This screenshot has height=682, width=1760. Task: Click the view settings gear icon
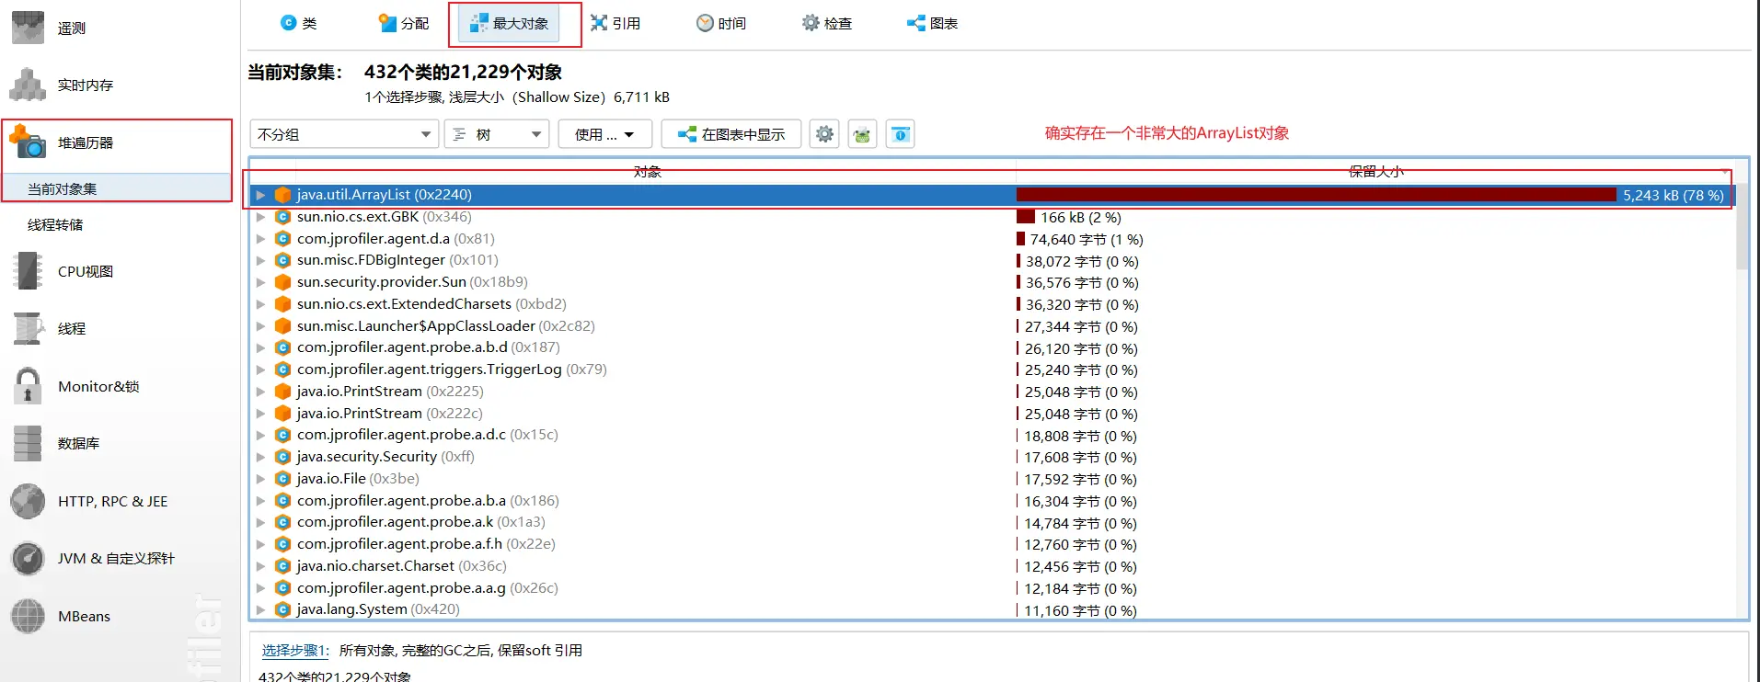[x=824, y=134]
